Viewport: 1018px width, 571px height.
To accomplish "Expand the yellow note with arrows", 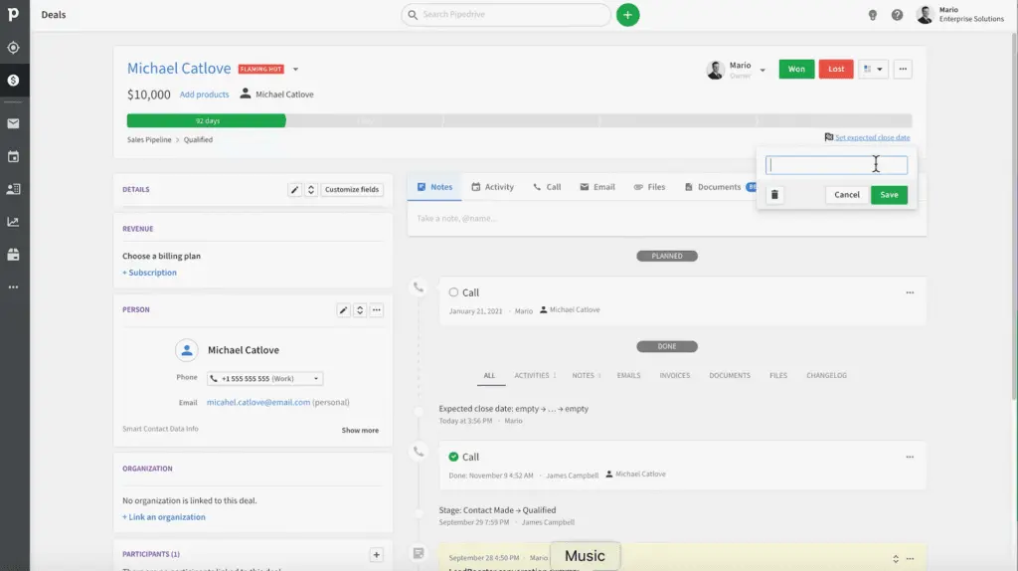I will coord(896,559).
